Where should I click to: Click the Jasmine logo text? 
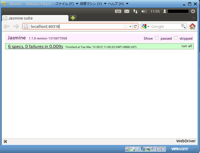[x=17, y=38]
